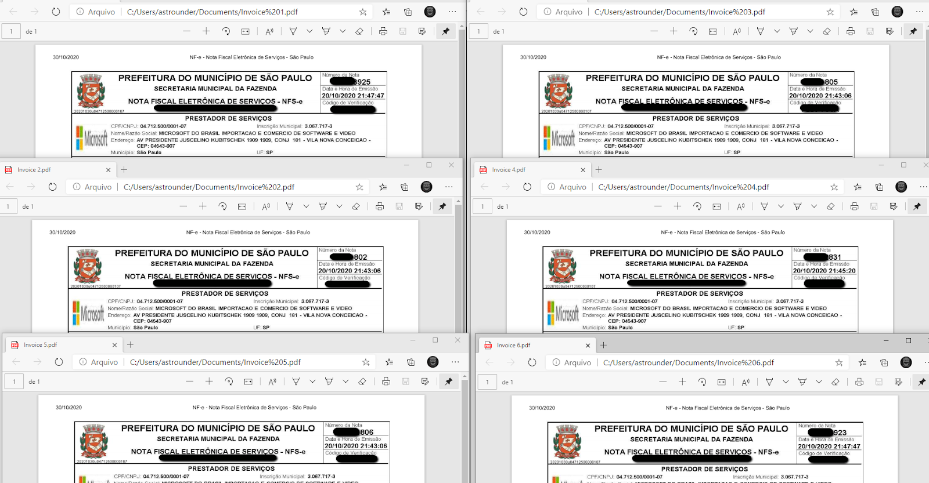
Task: Open Collections in Invoice 1.pdf window
Action: pyautogui.click(x=408, y=12)
